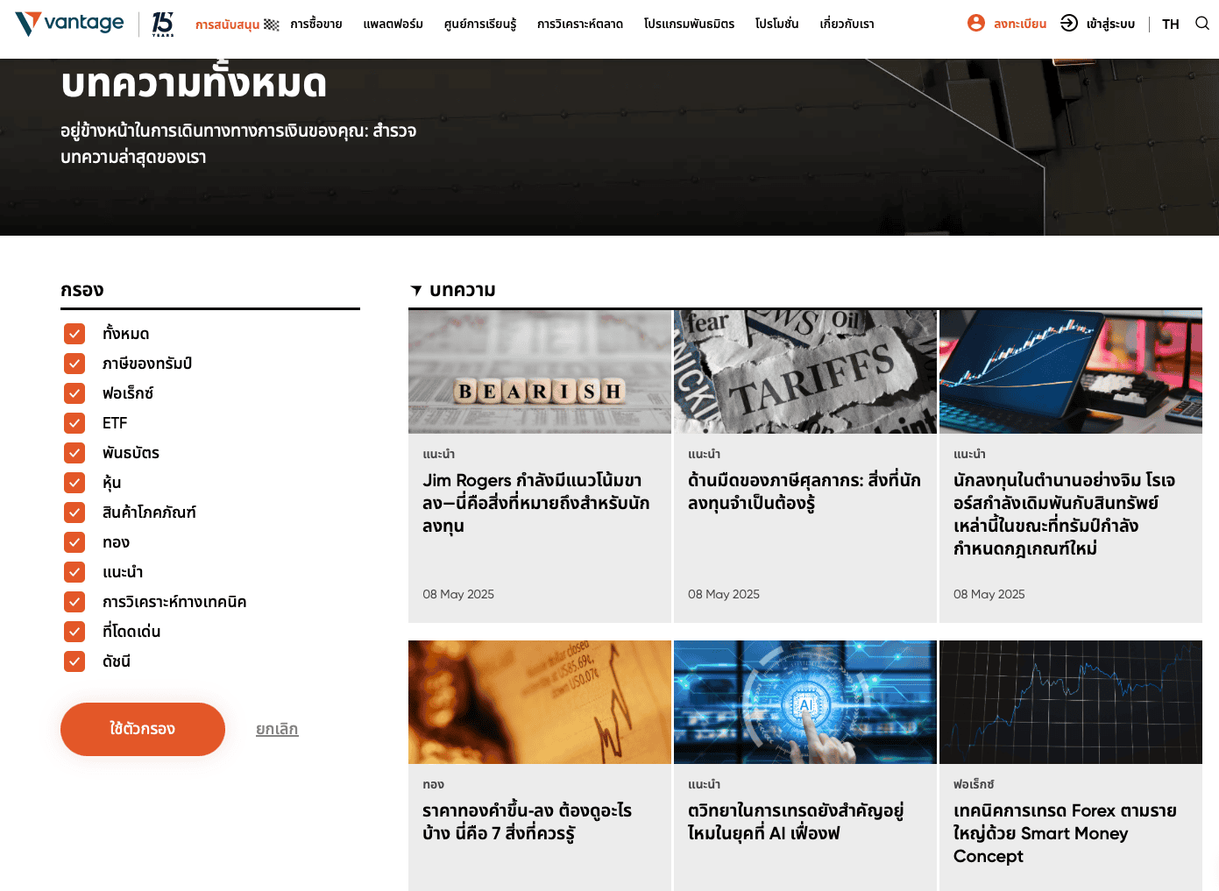Open the search magnifier icon
Image resolution: width=1219 pixels, height=891 pixels.
click(1201, 24)
